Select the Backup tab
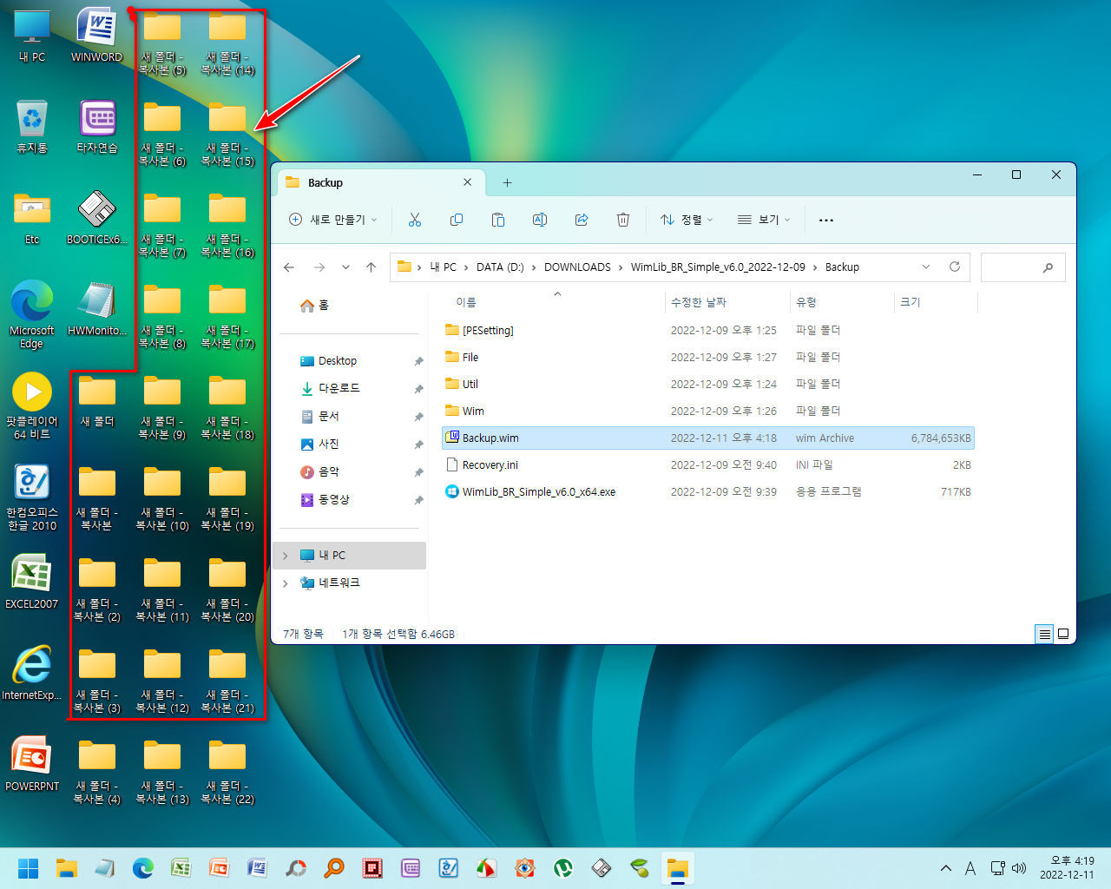The height and width of the screenshot is (889, 1111). point(379,183)
